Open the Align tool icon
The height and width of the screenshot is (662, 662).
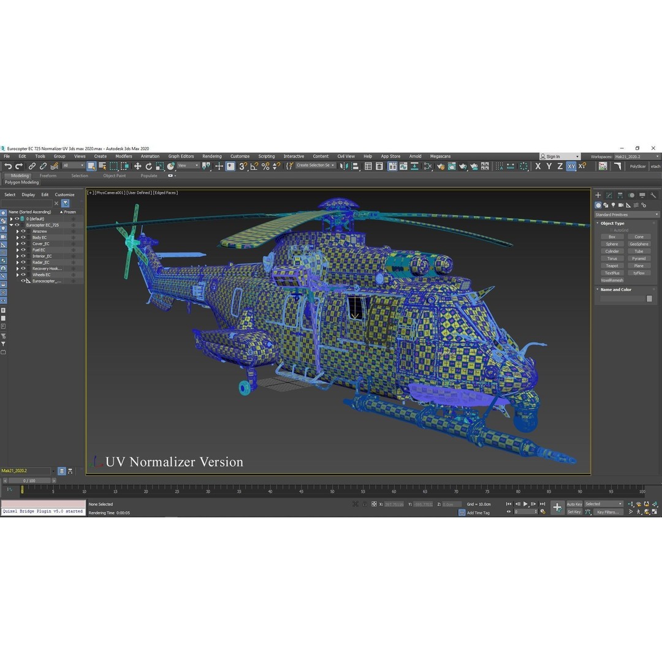(x=355, y=166)
